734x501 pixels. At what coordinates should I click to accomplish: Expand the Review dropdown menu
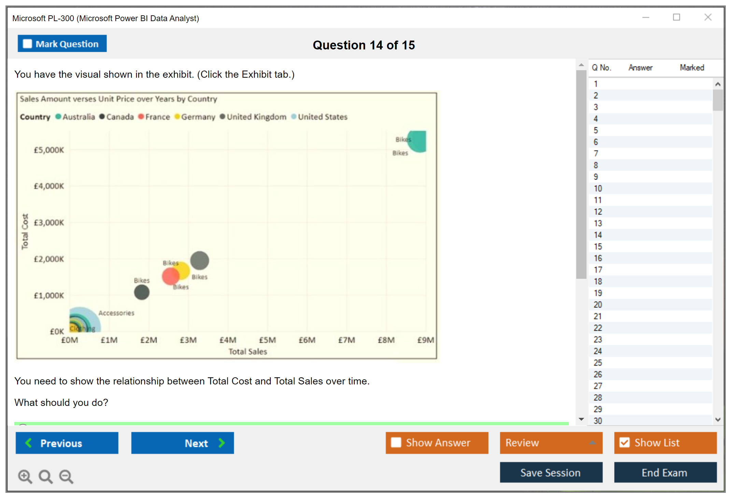tap(592, 443)
